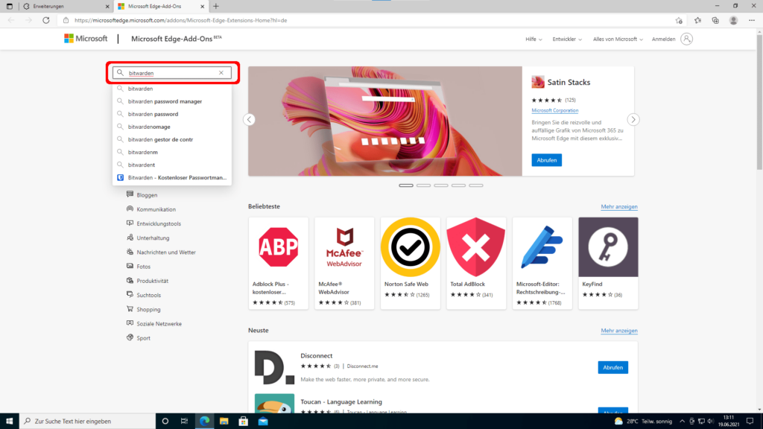Click Abrufen button for Disconnect

612,367
